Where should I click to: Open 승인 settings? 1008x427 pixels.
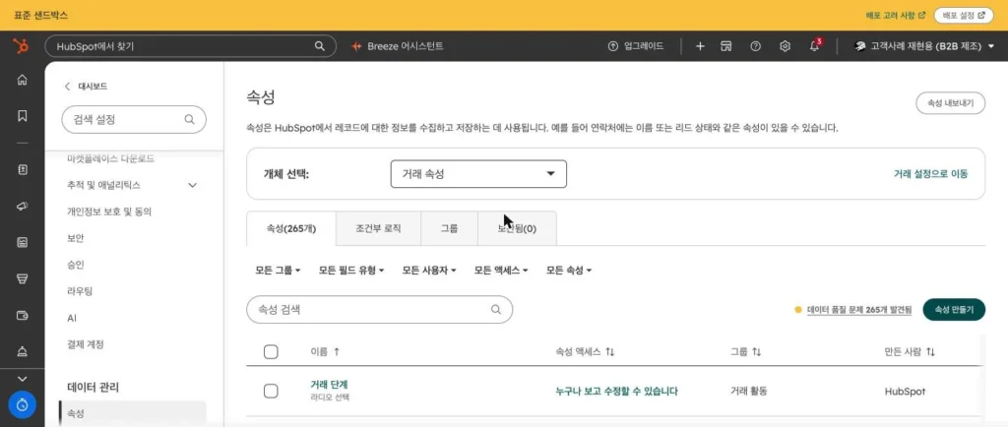75,265
